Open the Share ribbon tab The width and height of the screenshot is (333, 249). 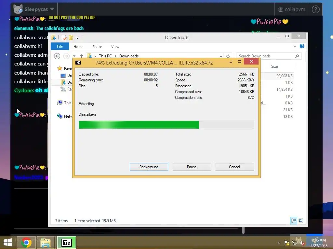click(97, 47)
